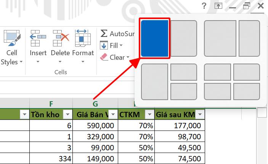Viewport: 268px width, 164px height.
Task: Expand the Insert dropdown arrow
Action: click(38, 62)
